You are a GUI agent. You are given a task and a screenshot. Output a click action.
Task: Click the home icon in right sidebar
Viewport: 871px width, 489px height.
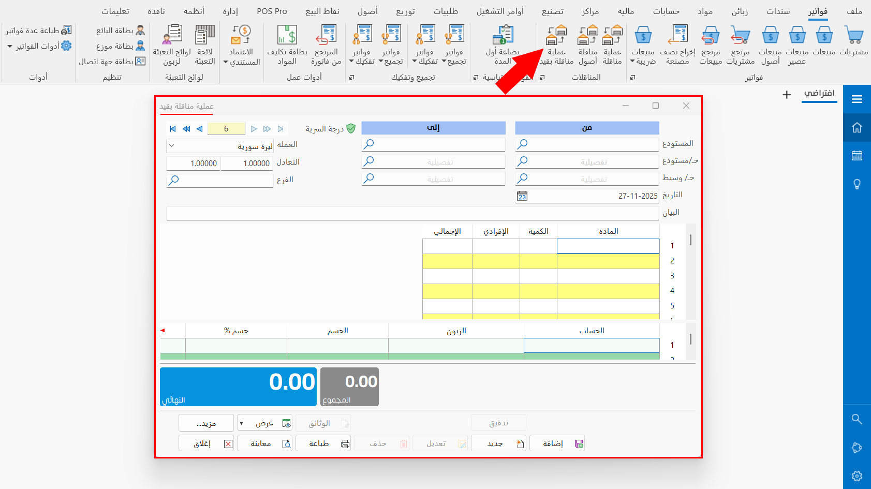click(x=857, y=127)
